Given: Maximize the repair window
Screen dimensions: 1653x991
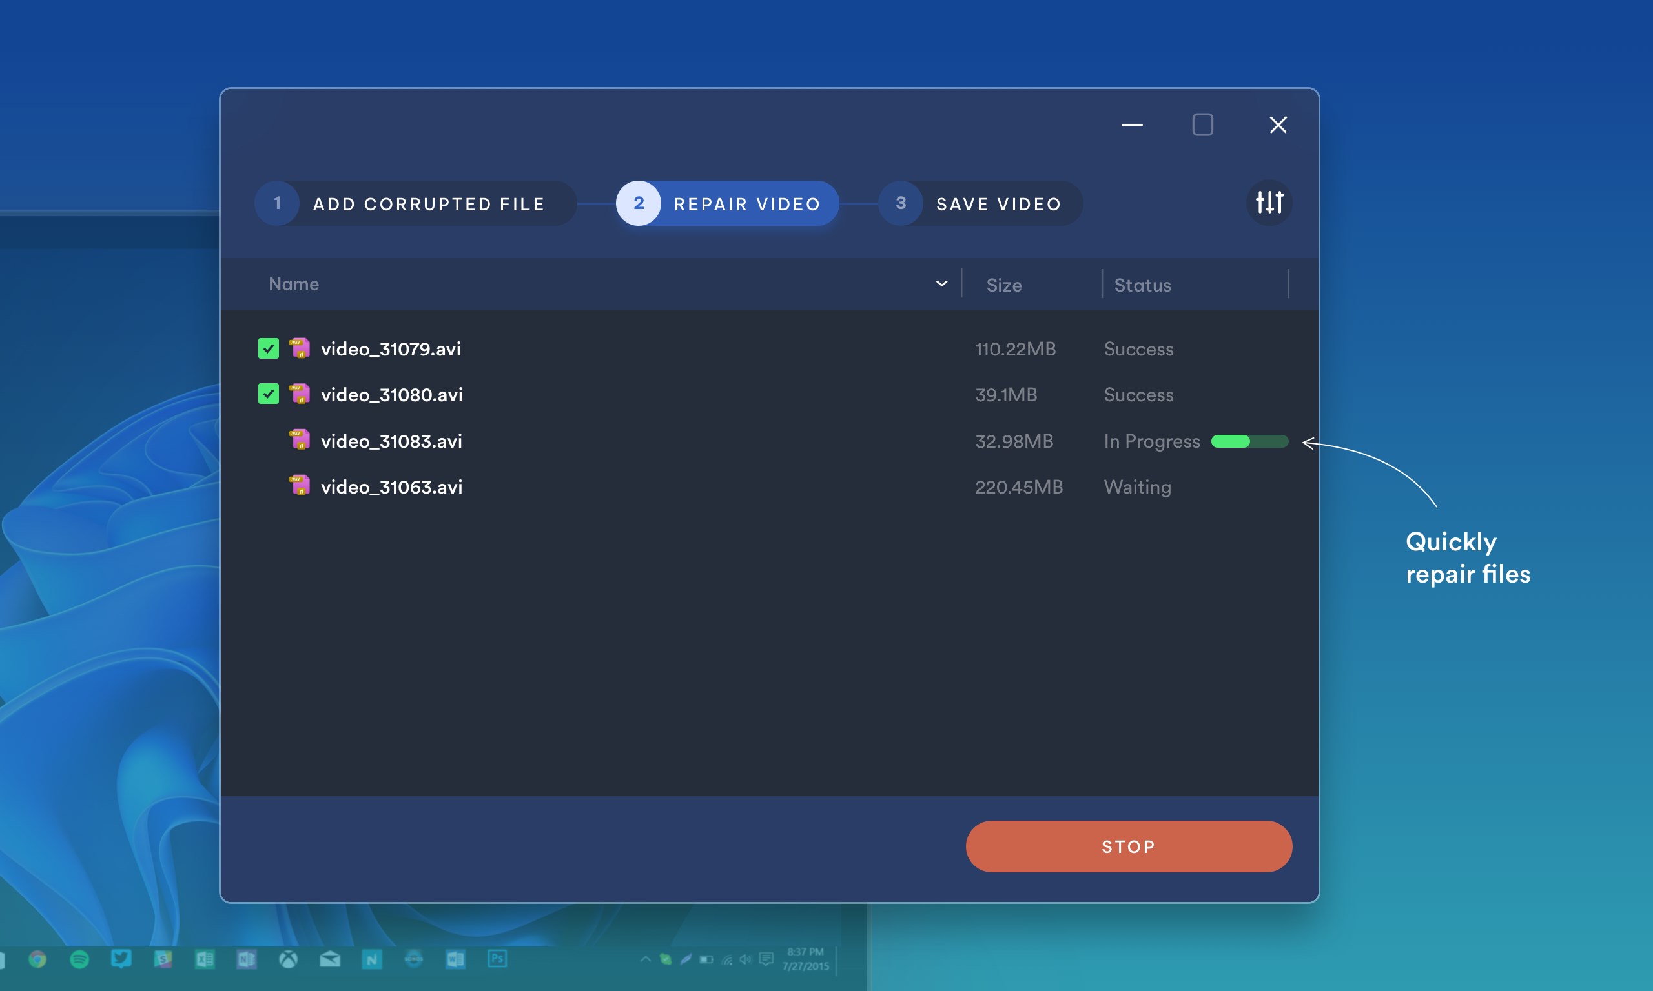Looking at the screenshot, I should click(x=1202, y=125).
